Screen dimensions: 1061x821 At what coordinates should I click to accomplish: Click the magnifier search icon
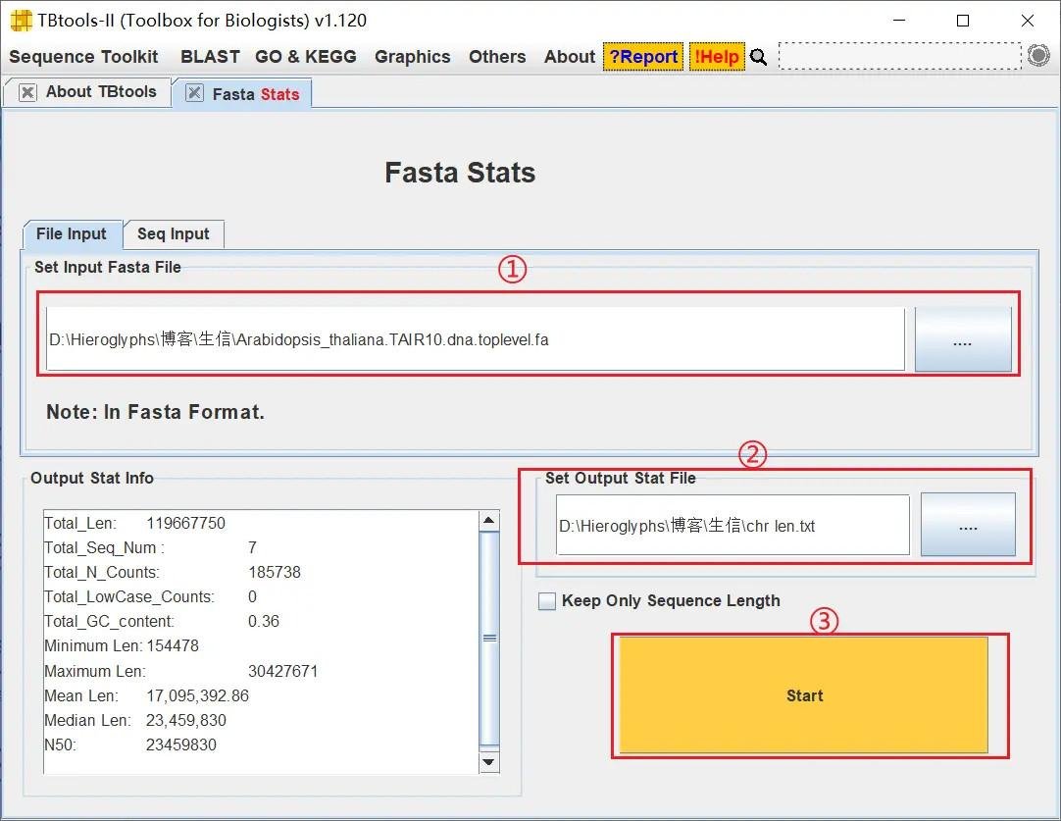[759, 57]
